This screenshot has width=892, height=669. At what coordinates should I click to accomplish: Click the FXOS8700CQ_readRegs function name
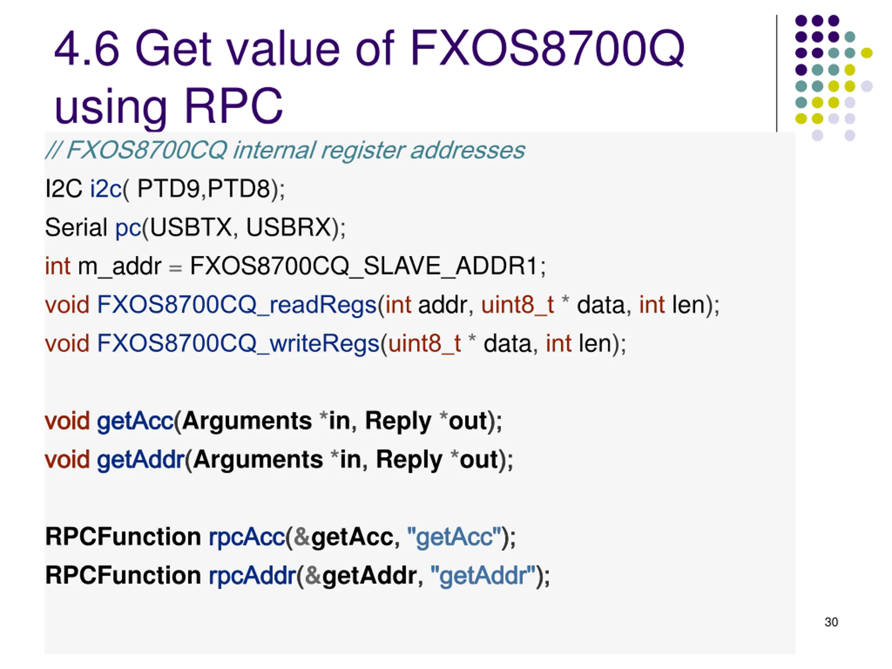(237, 305)
